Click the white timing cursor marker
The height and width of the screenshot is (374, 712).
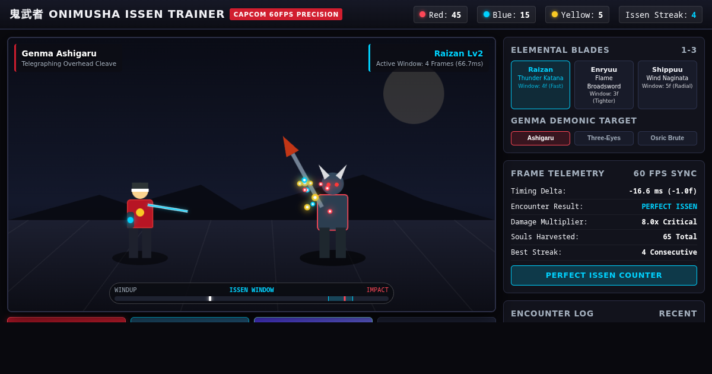click(x=210, y=299)
